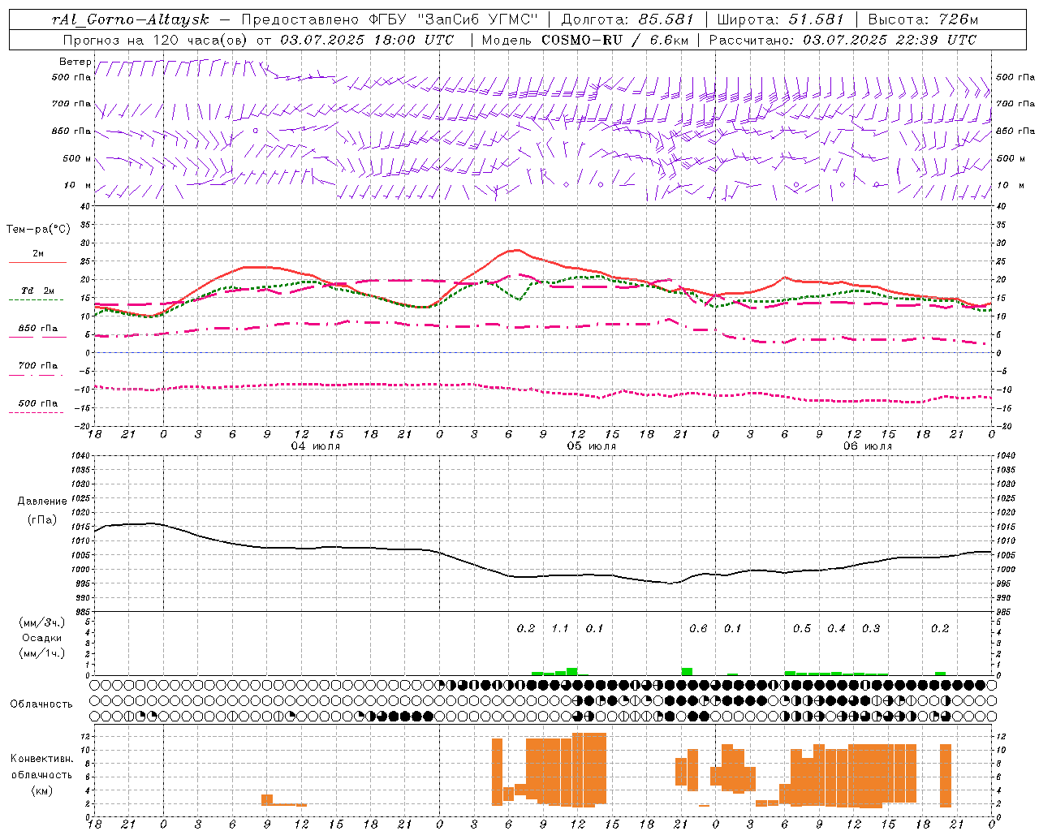Click the 1.1 precipitation value
Screen dimensions: 1039x831
pos(560,629)
